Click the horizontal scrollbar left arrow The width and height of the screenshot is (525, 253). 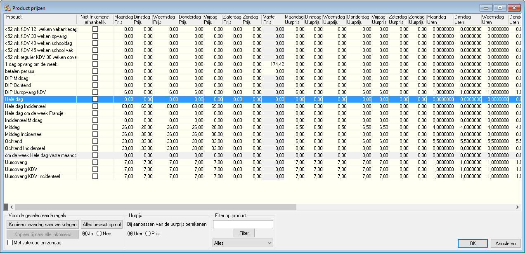pos(11,207)
